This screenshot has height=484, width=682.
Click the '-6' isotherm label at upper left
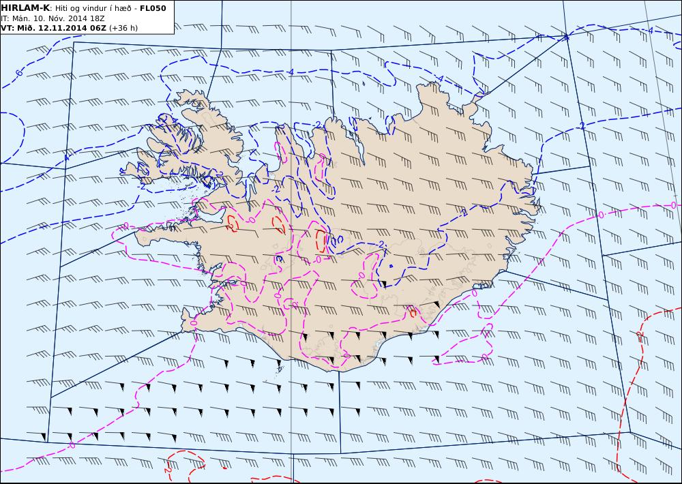click(x=19, y=74)
